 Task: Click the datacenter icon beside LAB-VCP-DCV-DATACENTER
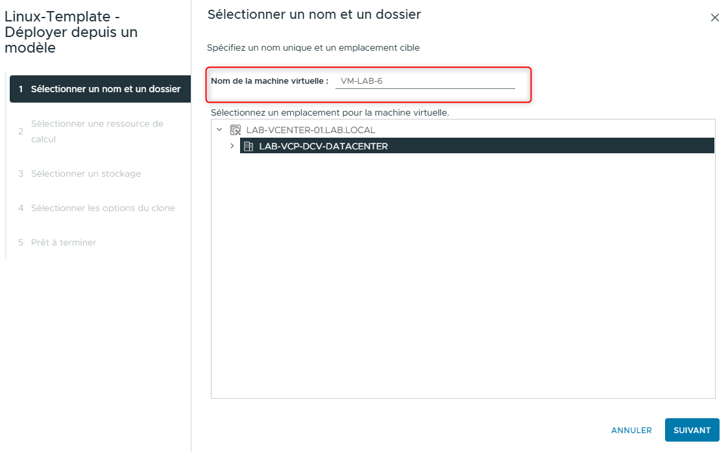coord(248,145)
